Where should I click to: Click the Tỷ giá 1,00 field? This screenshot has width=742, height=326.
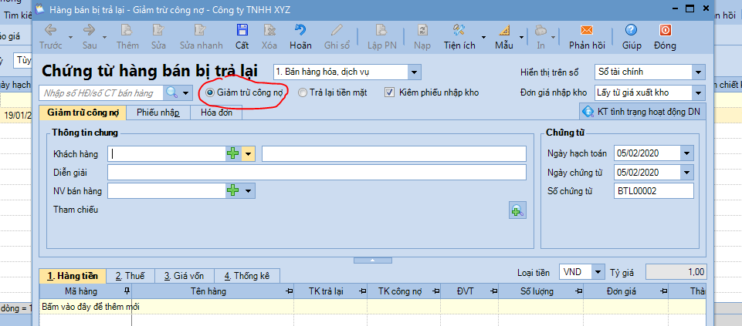676,272
